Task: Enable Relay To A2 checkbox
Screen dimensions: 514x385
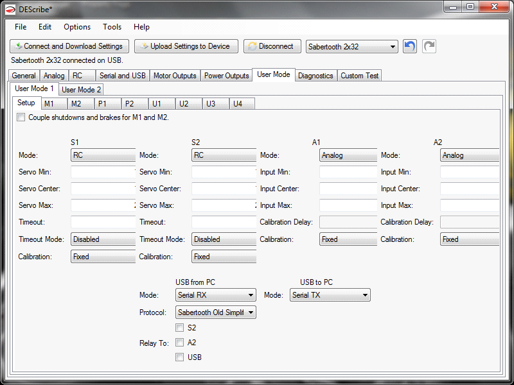Action: pos(179,343)
